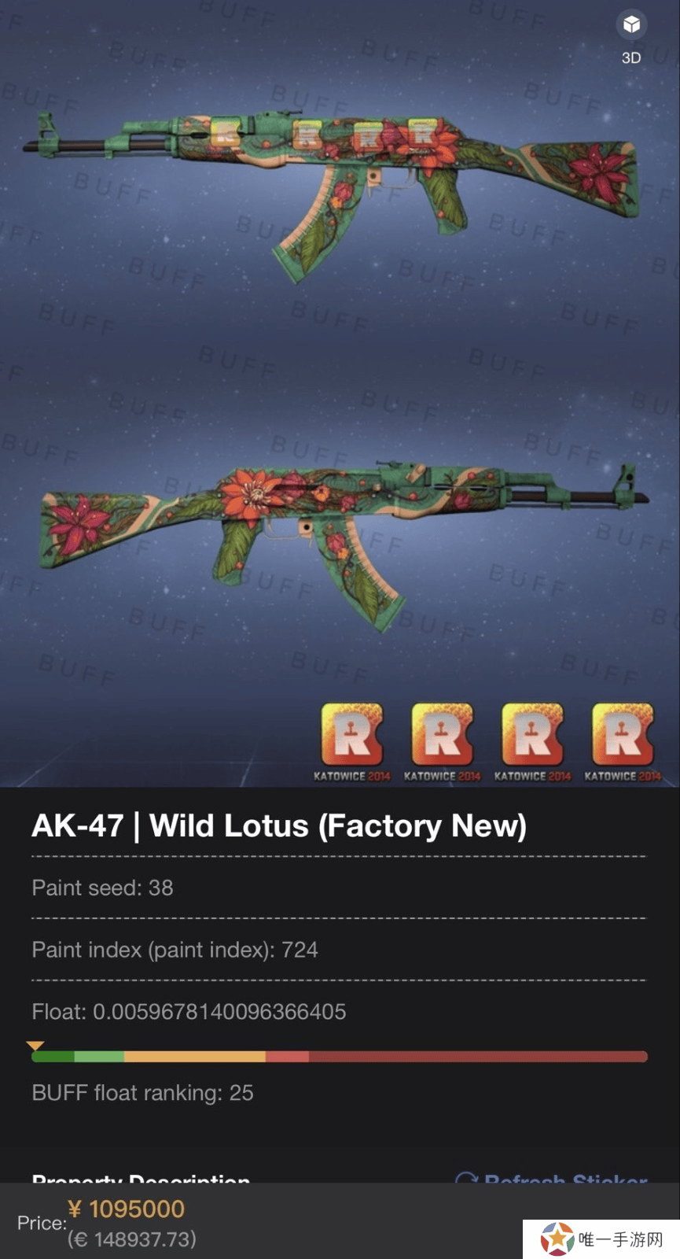The image size is (680, 1259).
Task: Click the float wear bar at the orange segment
Action: (194, 1056)
